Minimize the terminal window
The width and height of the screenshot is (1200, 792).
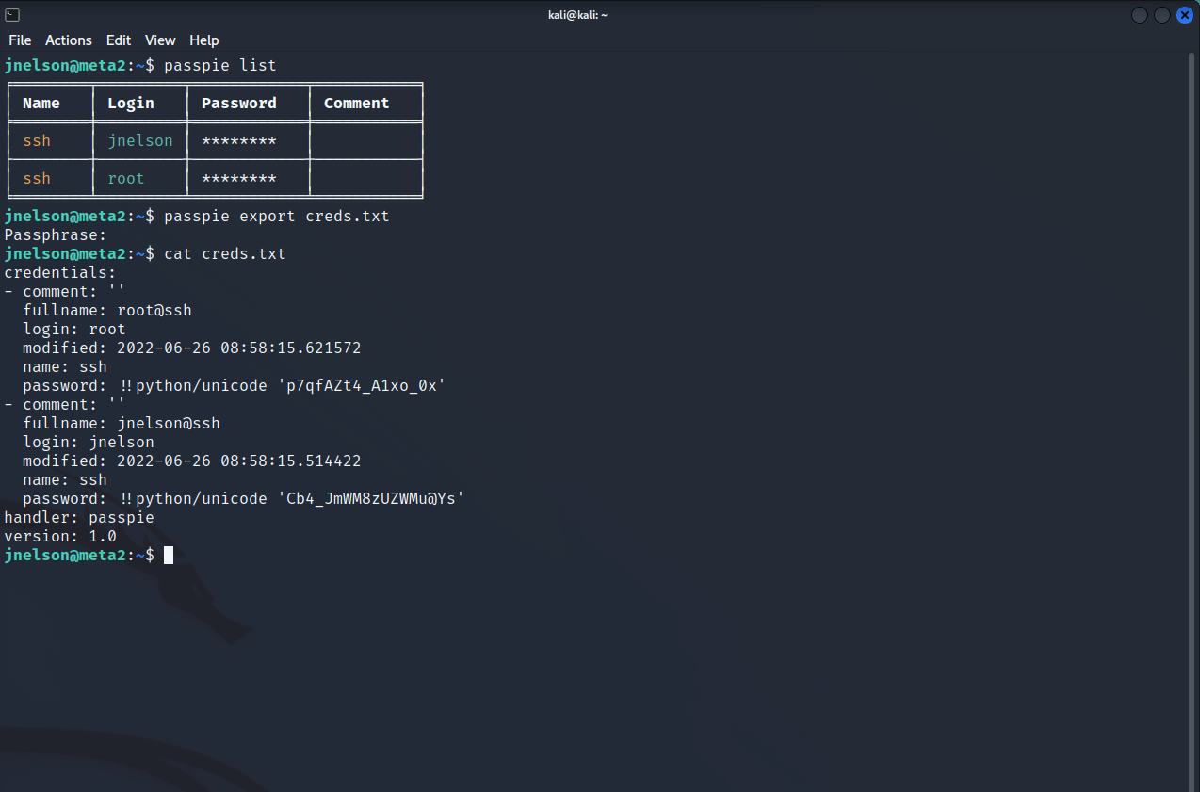click(1140, 15)
